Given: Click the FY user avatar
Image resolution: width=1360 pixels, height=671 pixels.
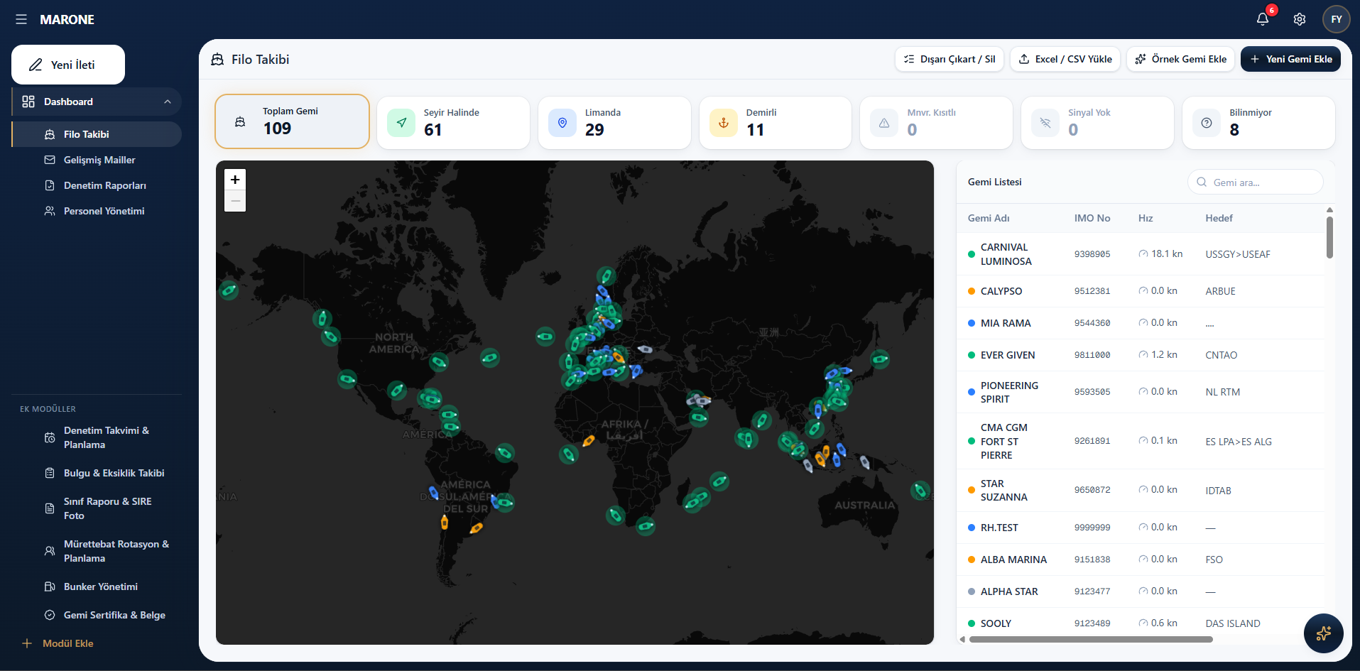Looking at the screenshot, I should click(1336, 19).
